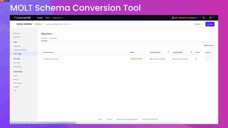
Task: Click the Add Schema button
Action: pyautogui.click(x=208, y=45)
